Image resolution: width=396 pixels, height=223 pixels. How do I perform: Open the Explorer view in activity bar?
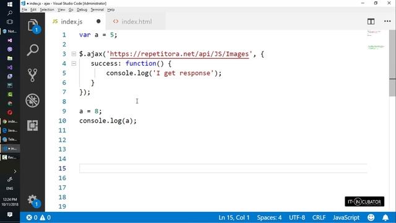pyautogui.click(x=32, y=25)
